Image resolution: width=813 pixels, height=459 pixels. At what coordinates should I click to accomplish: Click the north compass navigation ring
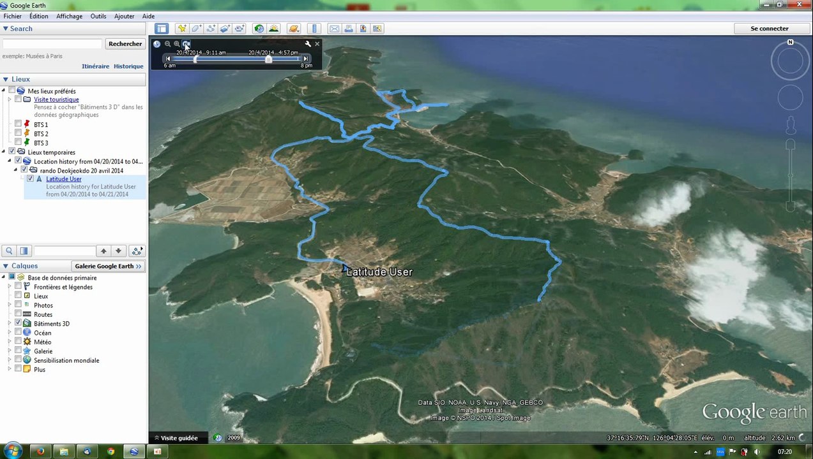pyautogui.click(x=790, y=61)
